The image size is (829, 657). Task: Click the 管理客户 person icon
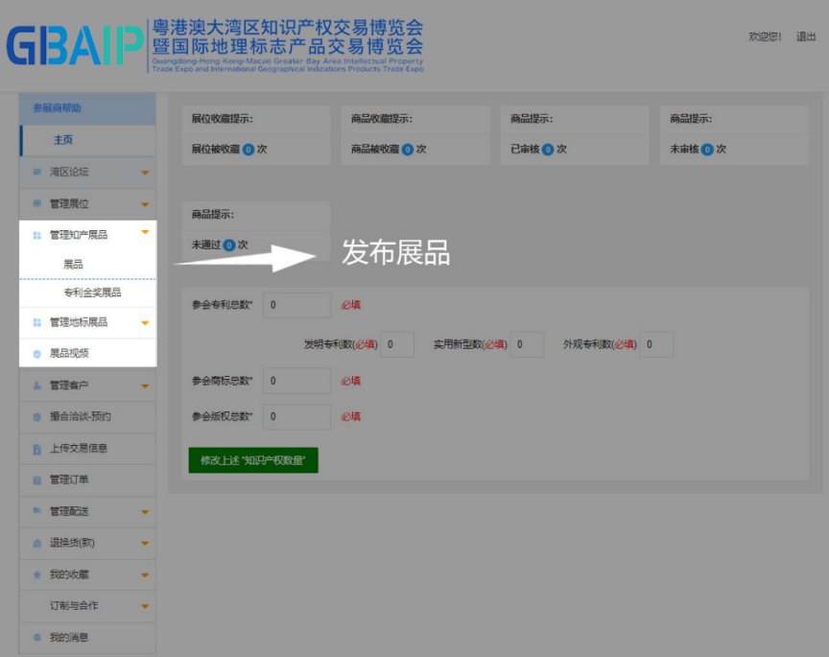(x=37, y=386)
